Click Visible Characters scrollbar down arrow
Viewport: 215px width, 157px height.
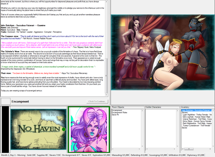click(177, 147)
